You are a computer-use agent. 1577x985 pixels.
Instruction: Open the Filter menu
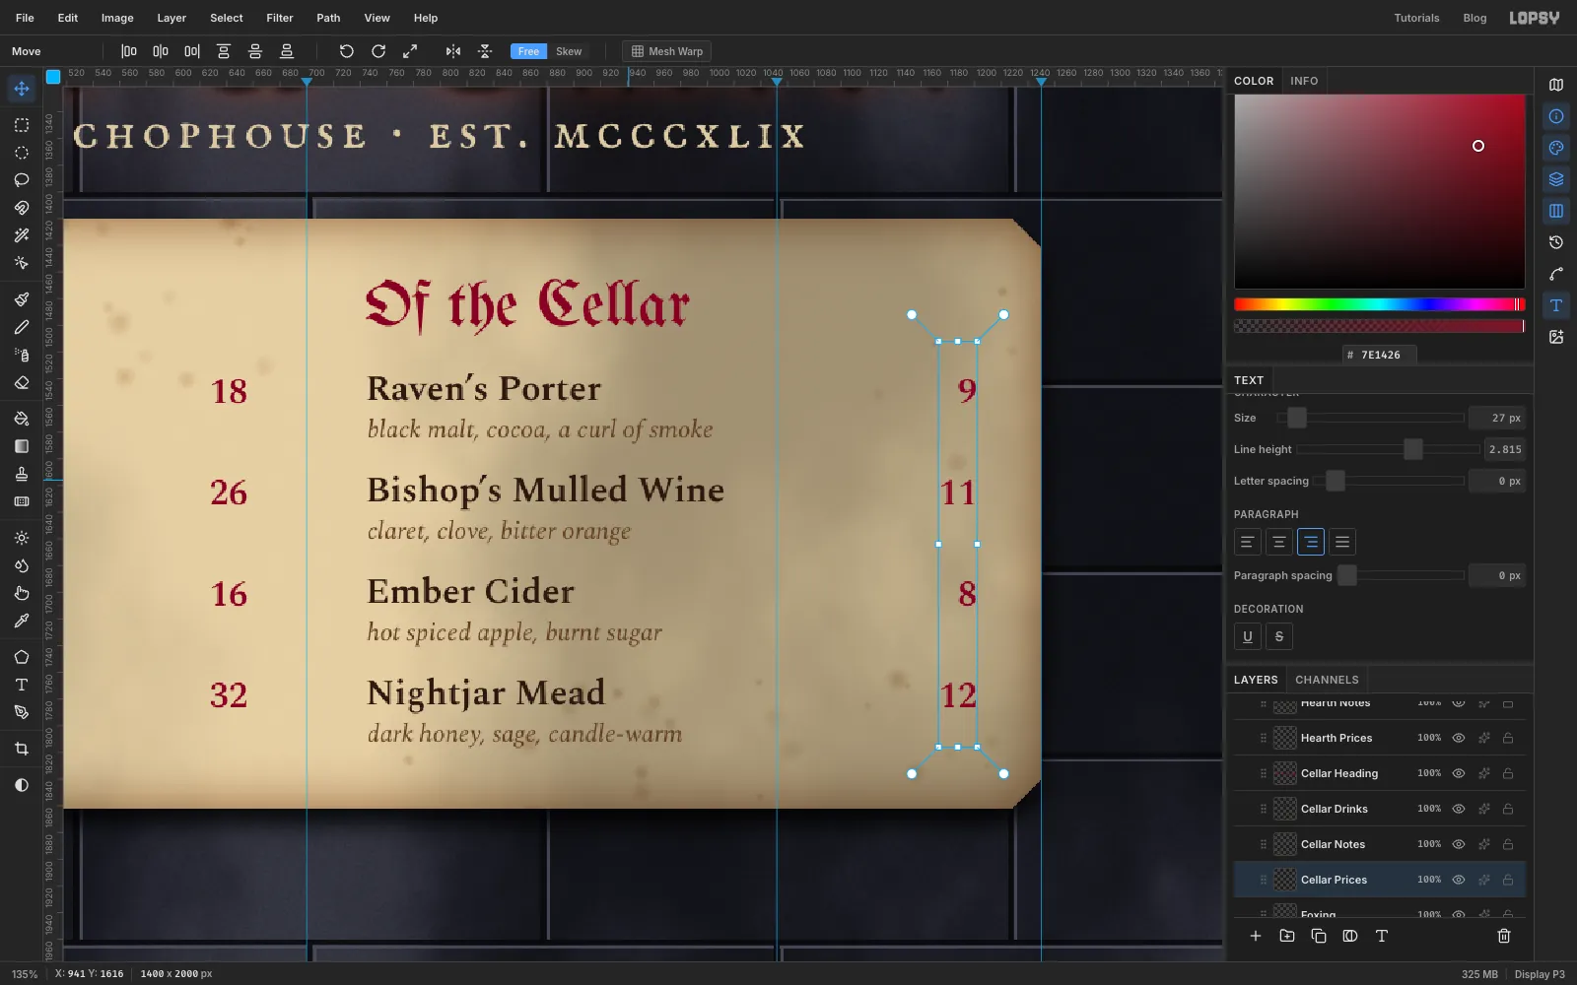click(280, 18)
